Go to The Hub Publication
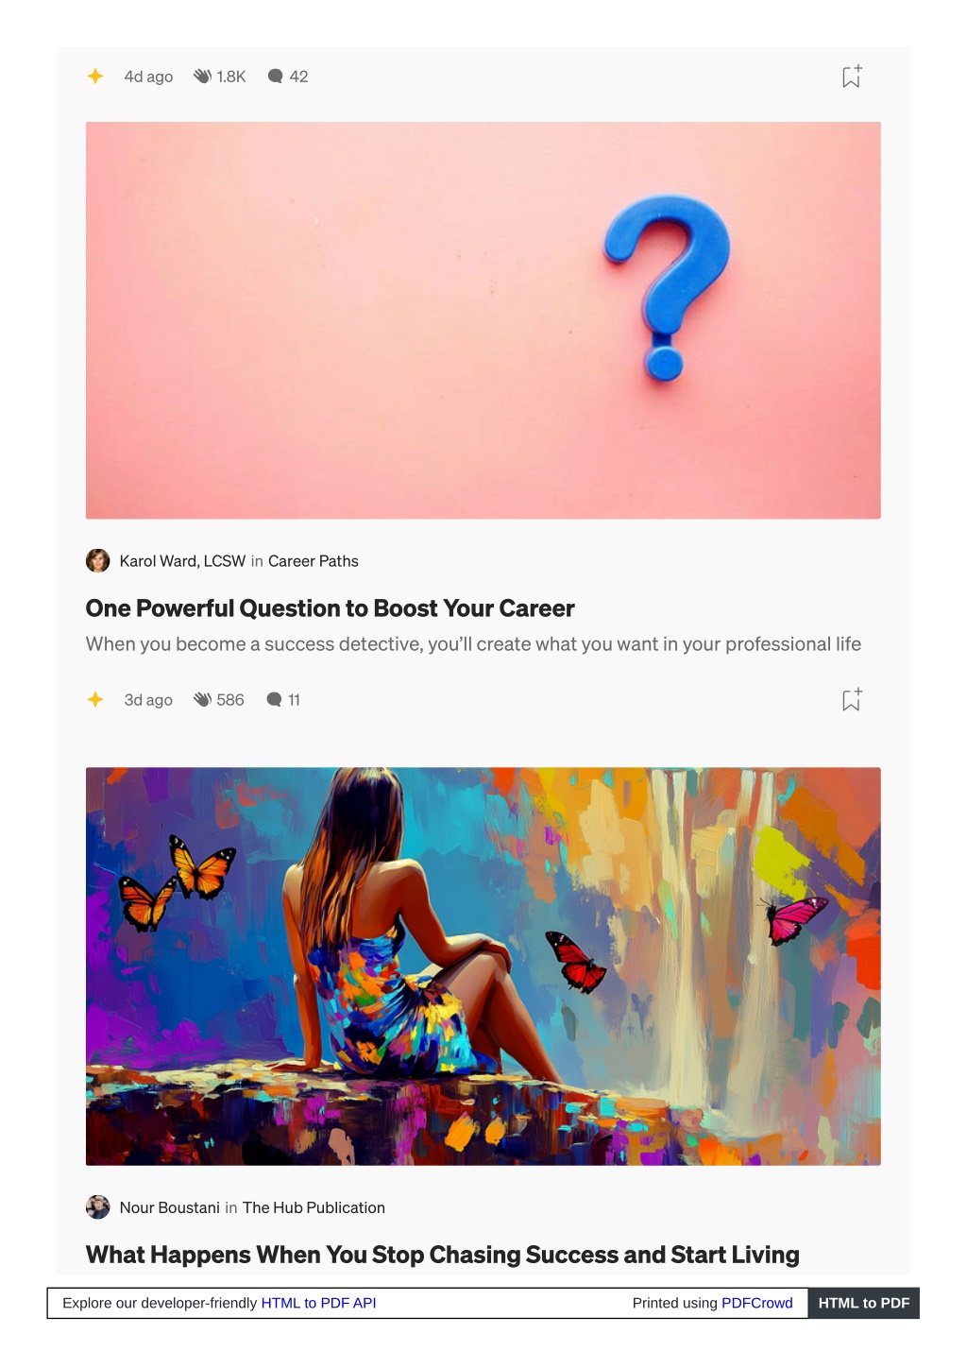Screen dimensions: 967x1368 pyautogui.click(x=314, y=1207)
